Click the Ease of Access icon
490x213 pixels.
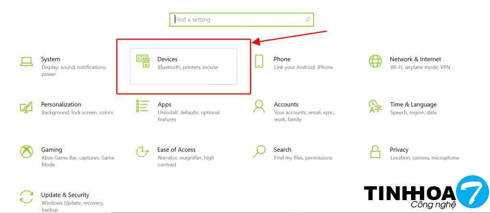click(143, 151)
